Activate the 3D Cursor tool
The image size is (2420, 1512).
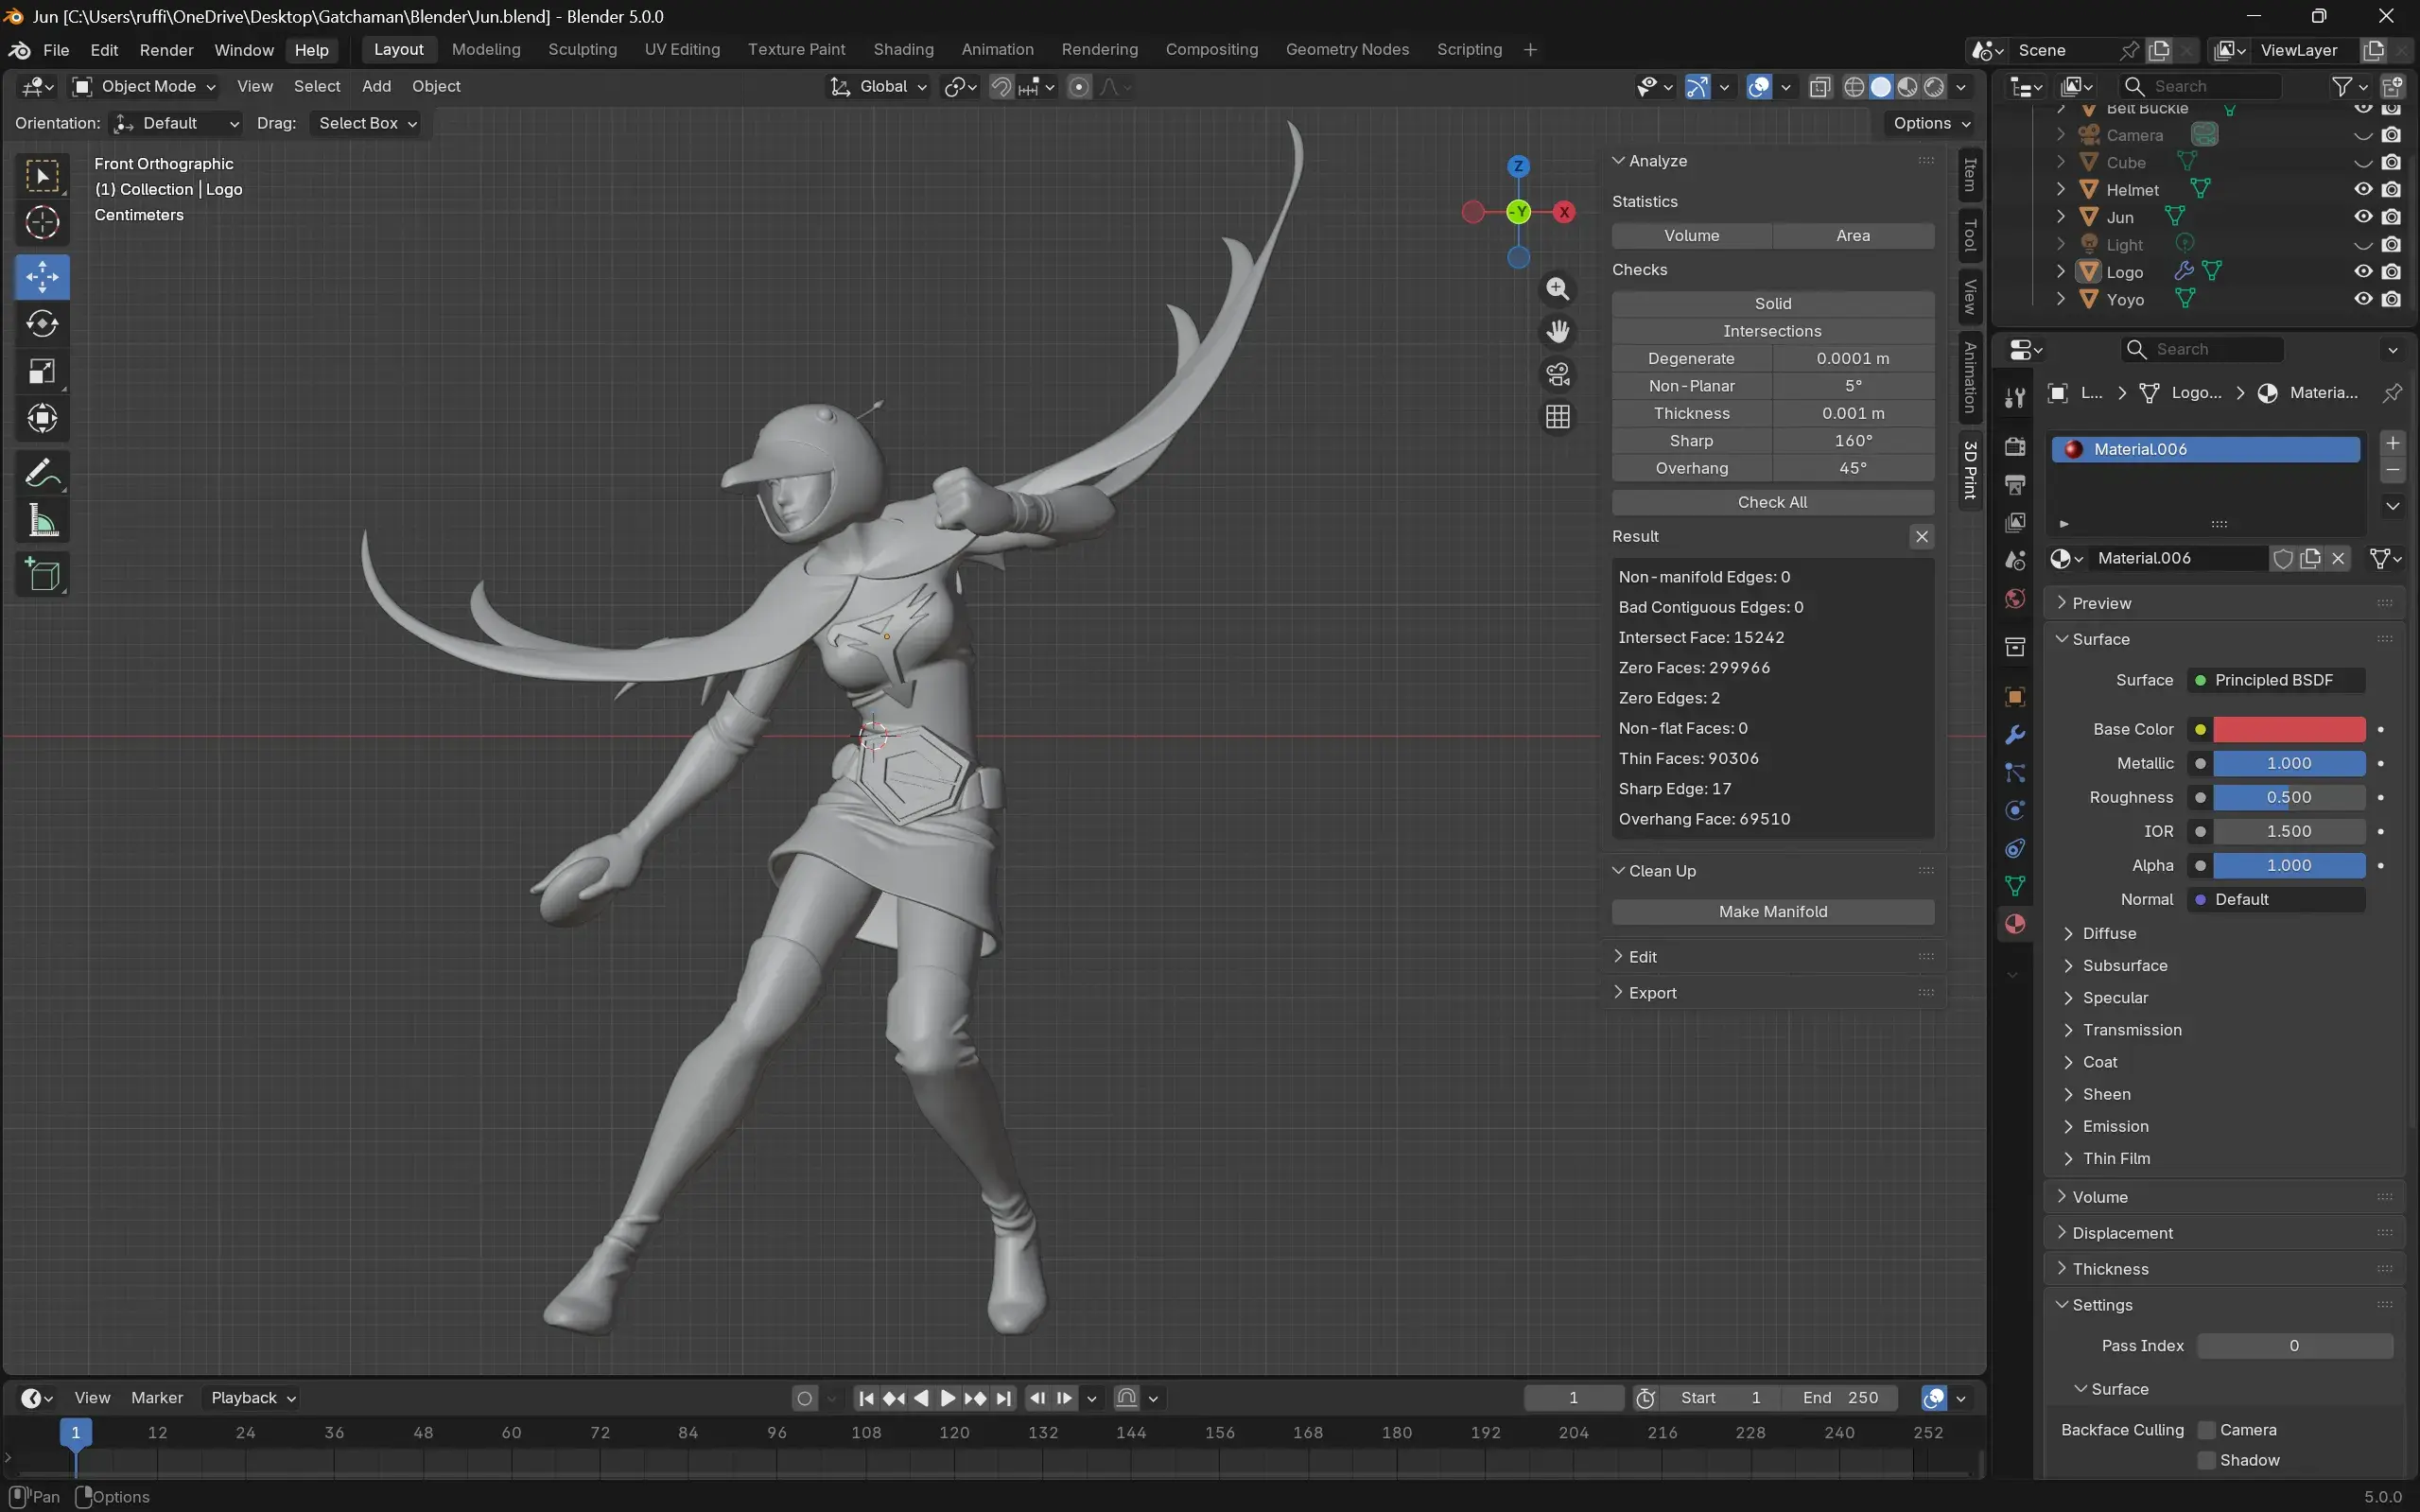[x=42, y=223]
